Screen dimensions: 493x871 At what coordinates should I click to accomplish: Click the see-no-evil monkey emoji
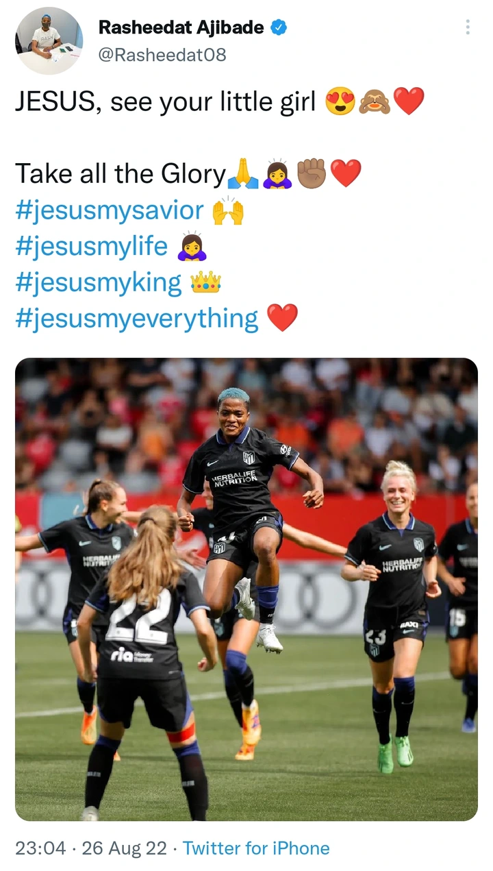pos(375,101)
